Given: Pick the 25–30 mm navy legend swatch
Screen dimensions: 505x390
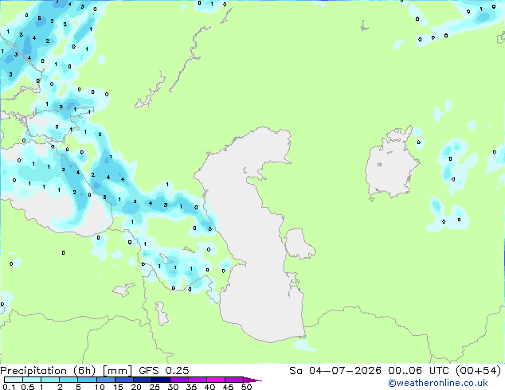Looking at the screenshot, I should click(x=161, y=380).
